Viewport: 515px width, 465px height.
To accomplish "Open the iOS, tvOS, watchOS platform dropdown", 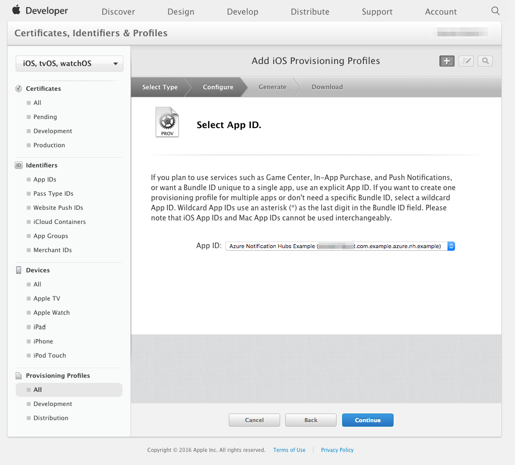I will pos(69,64).
